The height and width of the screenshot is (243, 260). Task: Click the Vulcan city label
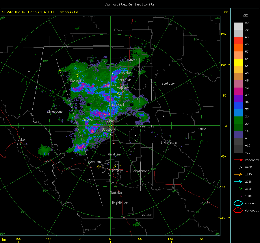(x=147, y=215)
